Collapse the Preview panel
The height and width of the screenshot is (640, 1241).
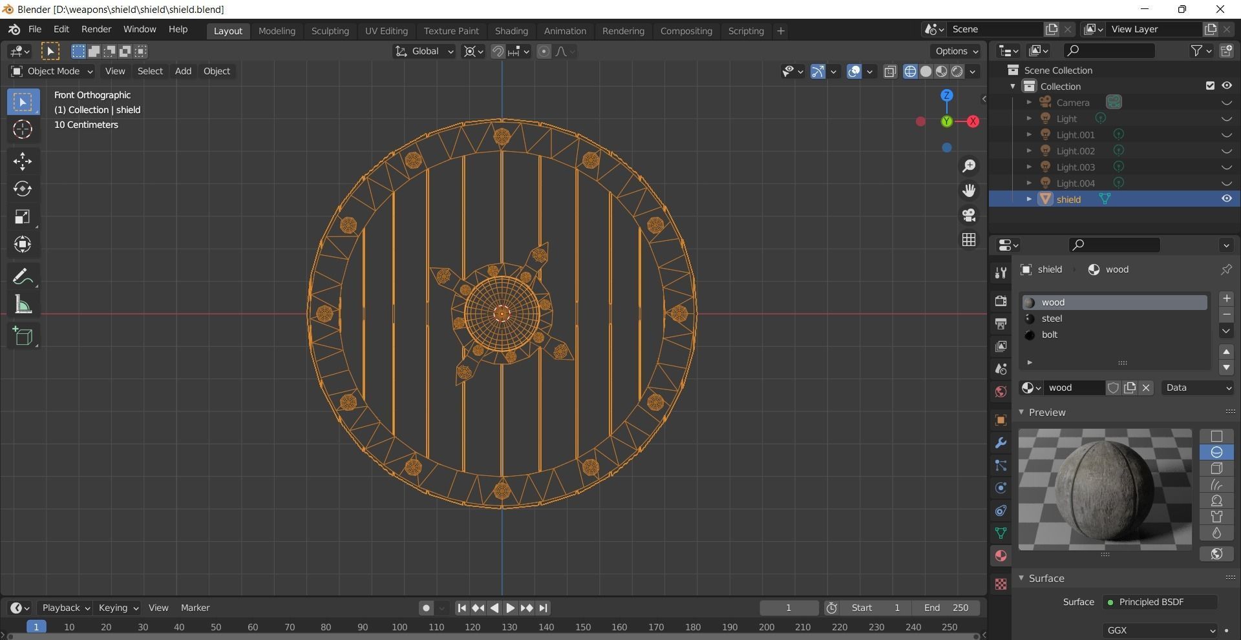tap(1021, 412)
